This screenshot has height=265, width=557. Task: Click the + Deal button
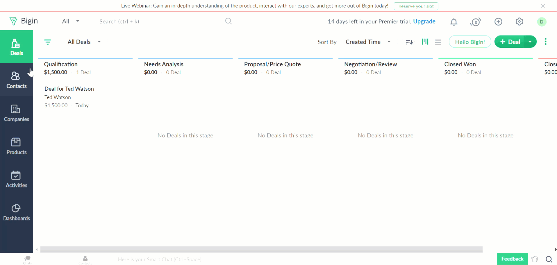509,42
